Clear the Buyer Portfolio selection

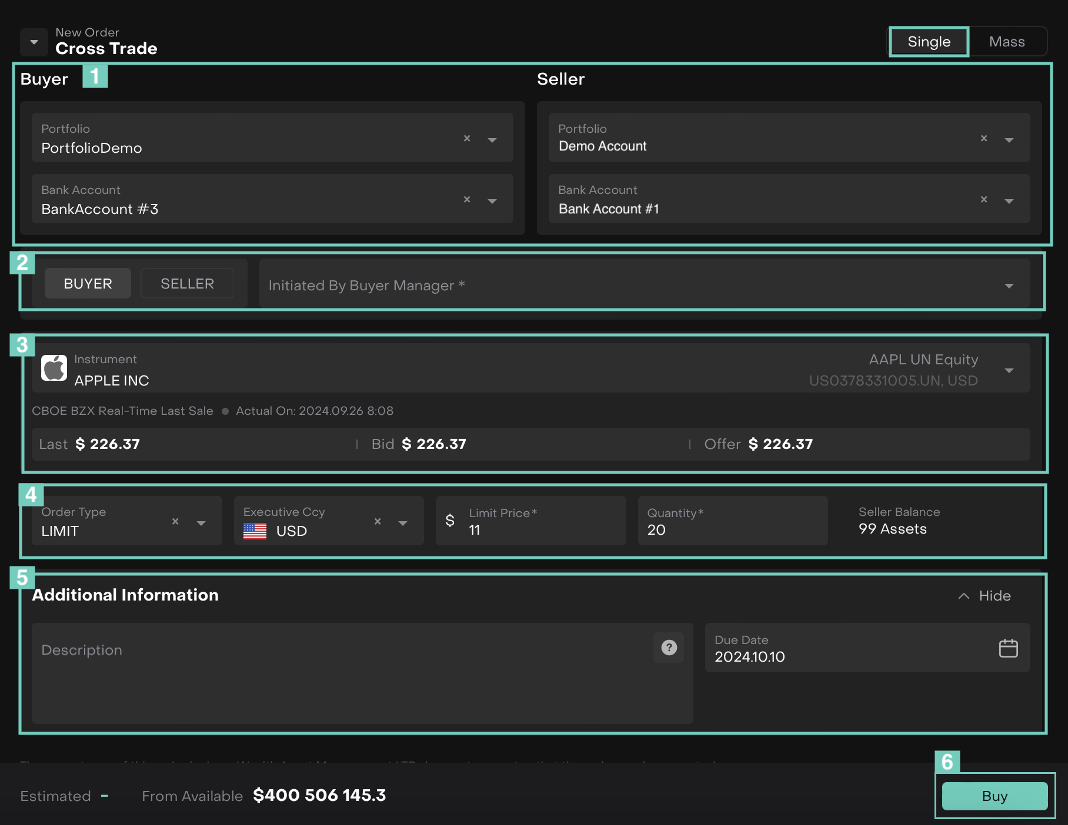click(x=467, y=139)
